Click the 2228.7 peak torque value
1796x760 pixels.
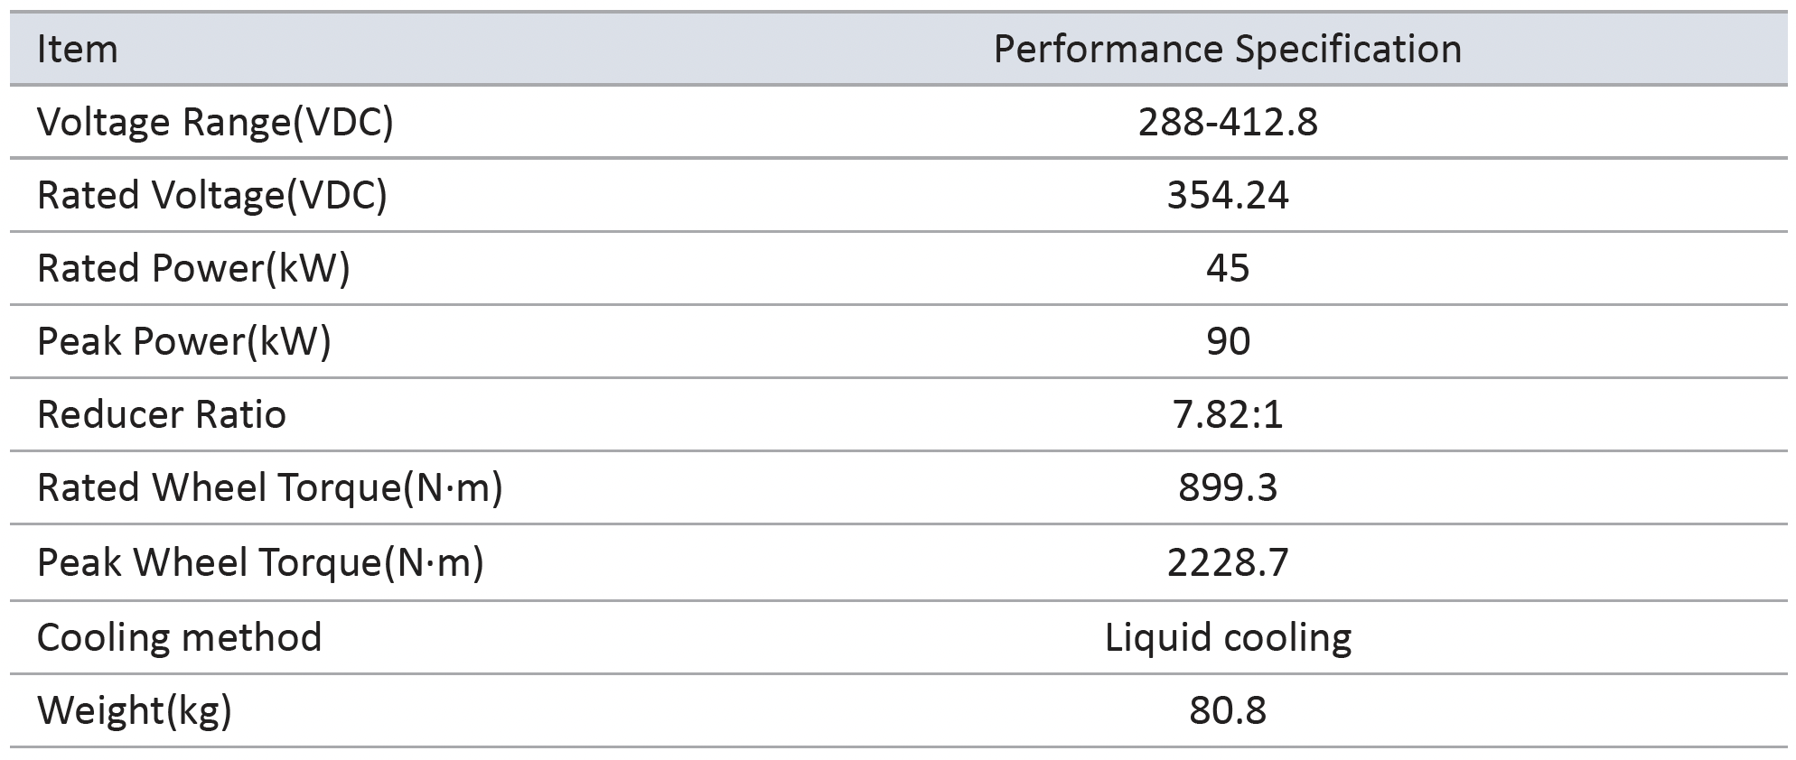tap(1227, 563)
